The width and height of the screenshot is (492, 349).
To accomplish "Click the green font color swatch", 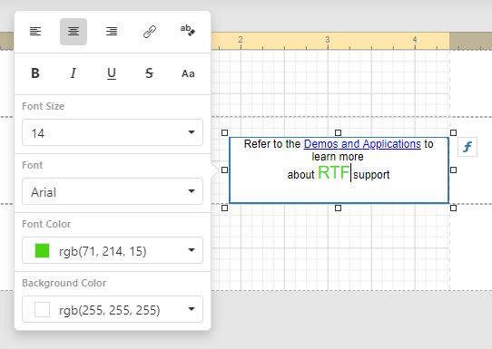I will click(42, 250).
